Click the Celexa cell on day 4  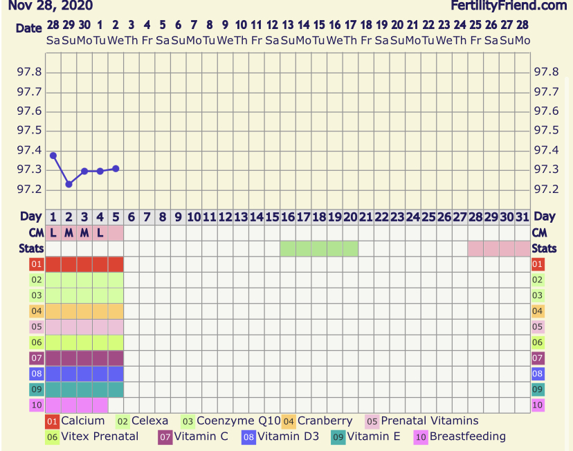pos(100,280)
